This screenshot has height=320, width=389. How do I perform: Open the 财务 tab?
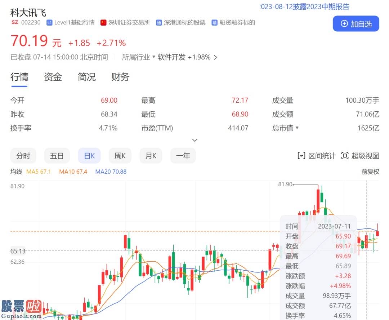120,77
